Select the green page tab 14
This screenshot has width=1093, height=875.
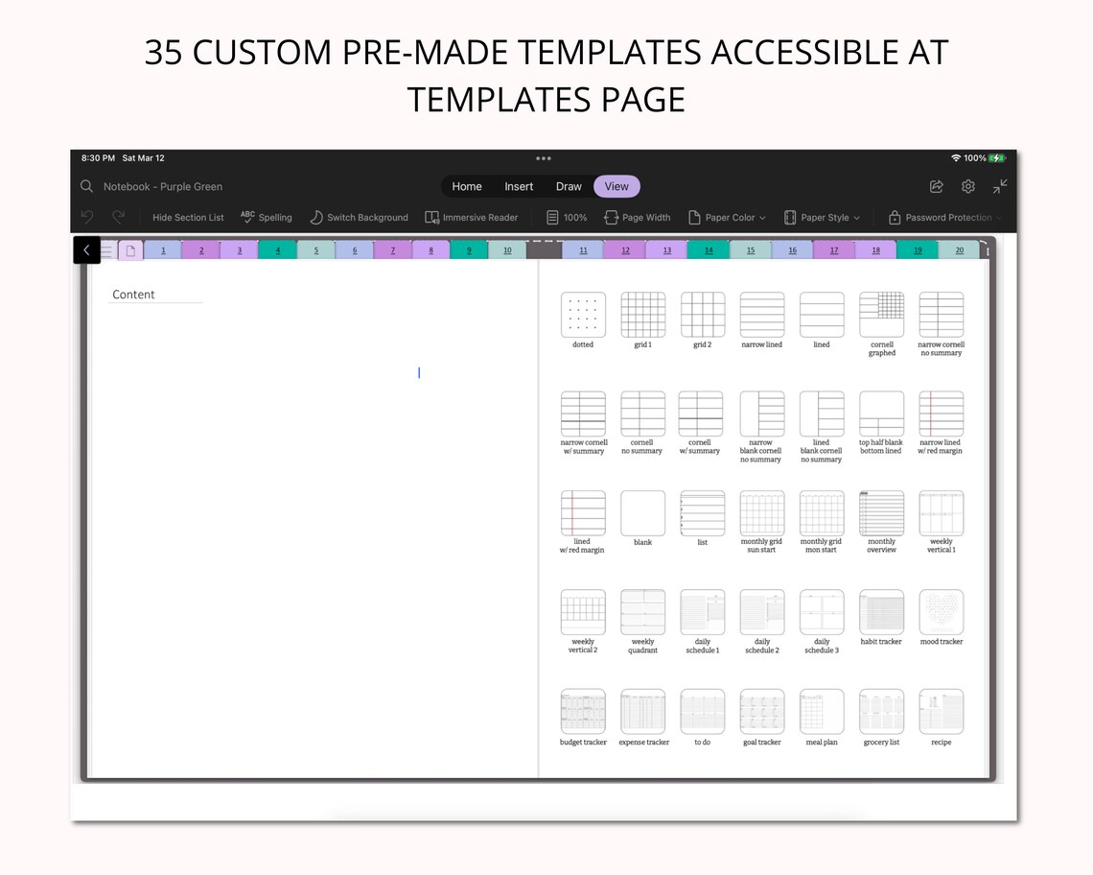tap(709, 249)
